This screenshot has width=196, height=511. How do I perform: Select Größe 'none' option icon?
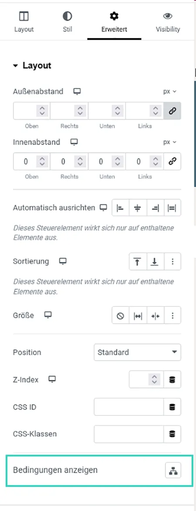120,315
